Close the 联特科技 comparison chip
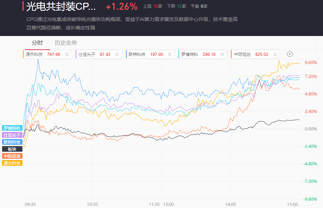The width and height of the screenshot is (323, 208). point(170,54)
